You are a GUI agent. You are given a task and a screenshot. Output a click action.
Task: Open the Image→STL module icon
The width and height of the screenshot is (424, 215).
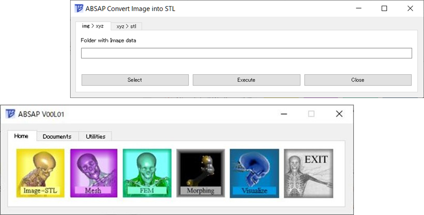(40, 173)
